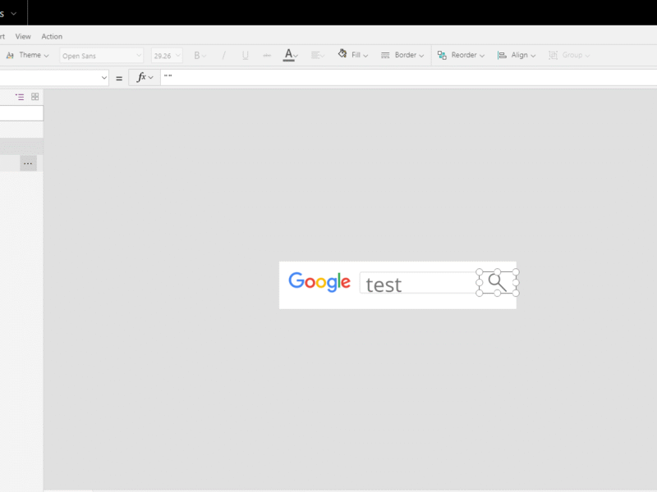Viewport: 657px width, 492px height.
Task: Open the font color picker
Action: point(290,55)
